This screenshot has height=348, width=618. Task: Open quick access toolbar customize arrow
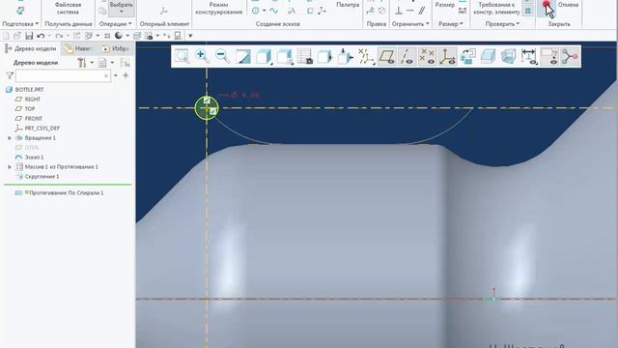point(190,36)
